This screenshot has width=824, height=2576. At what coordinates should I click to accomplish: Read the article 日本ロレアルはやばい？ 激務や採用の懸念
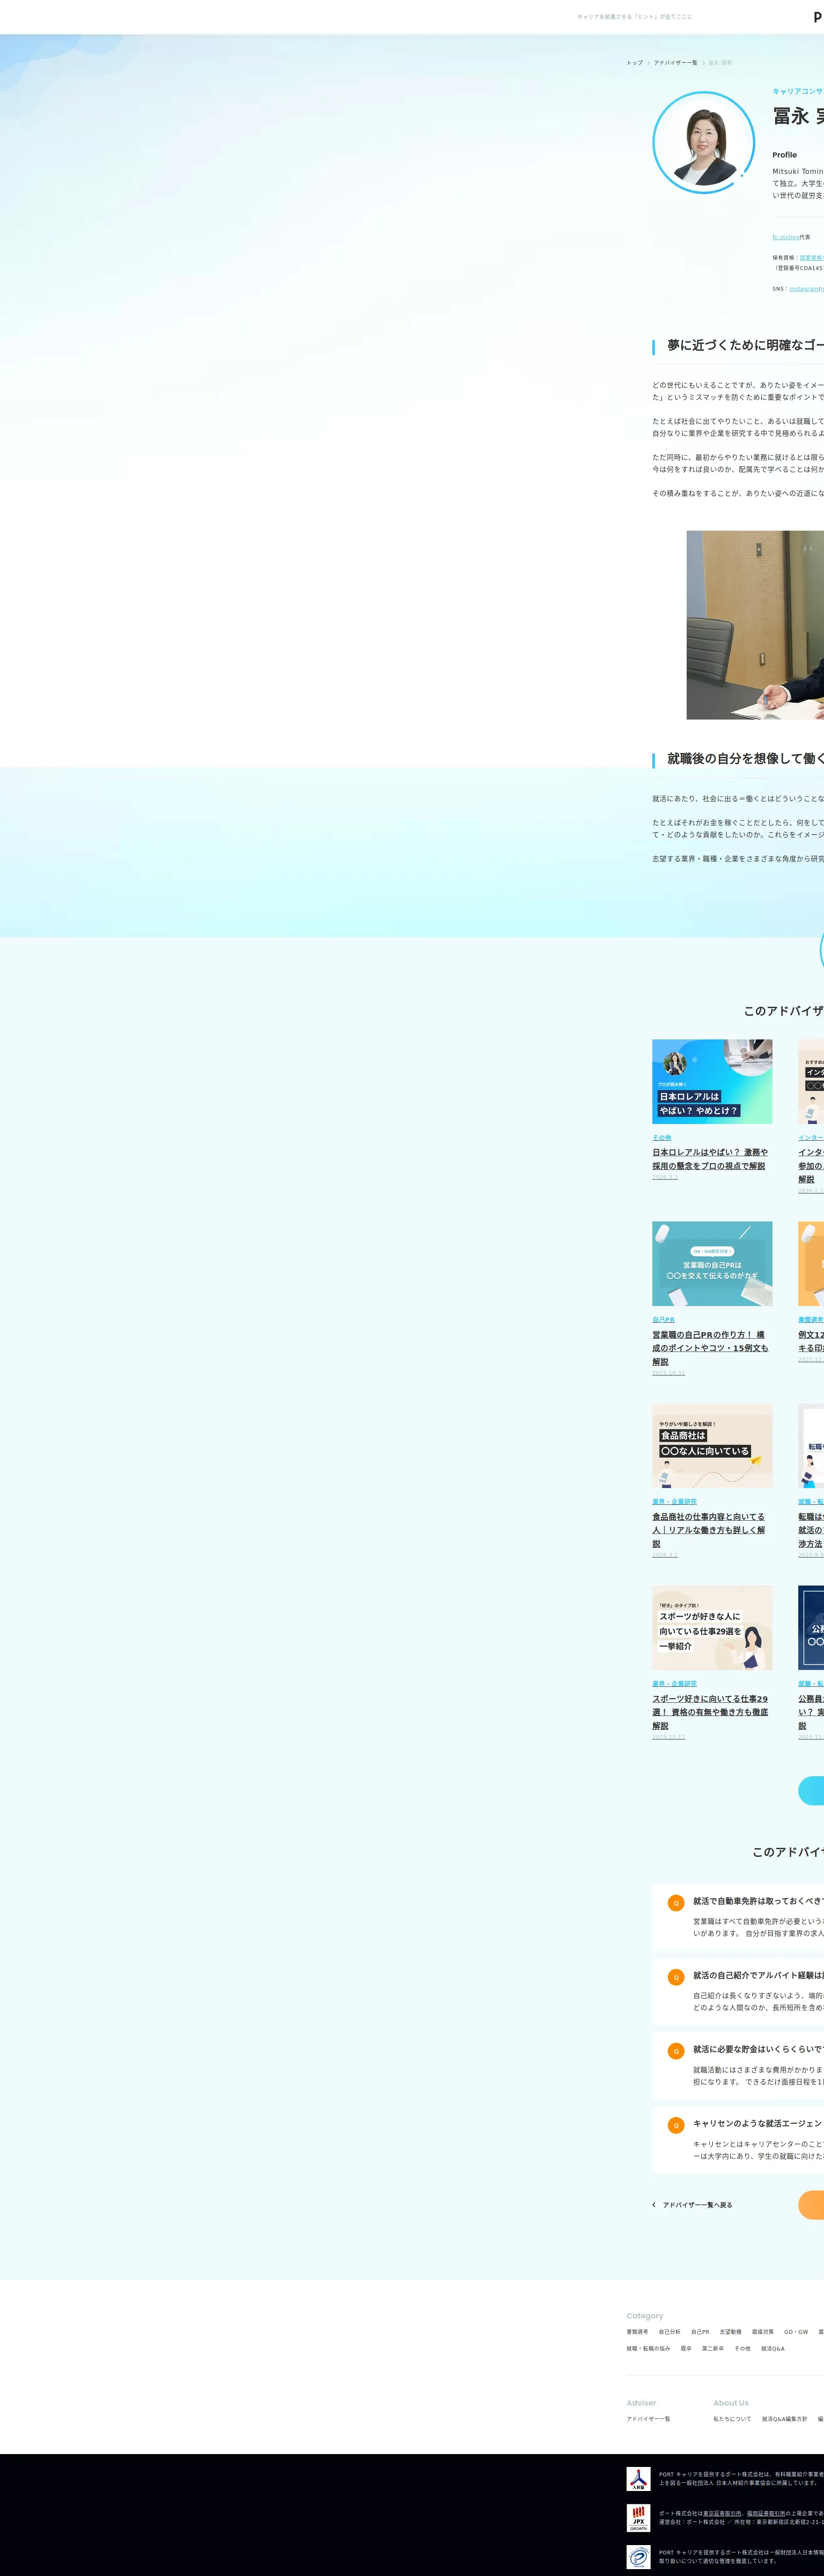710,1159
